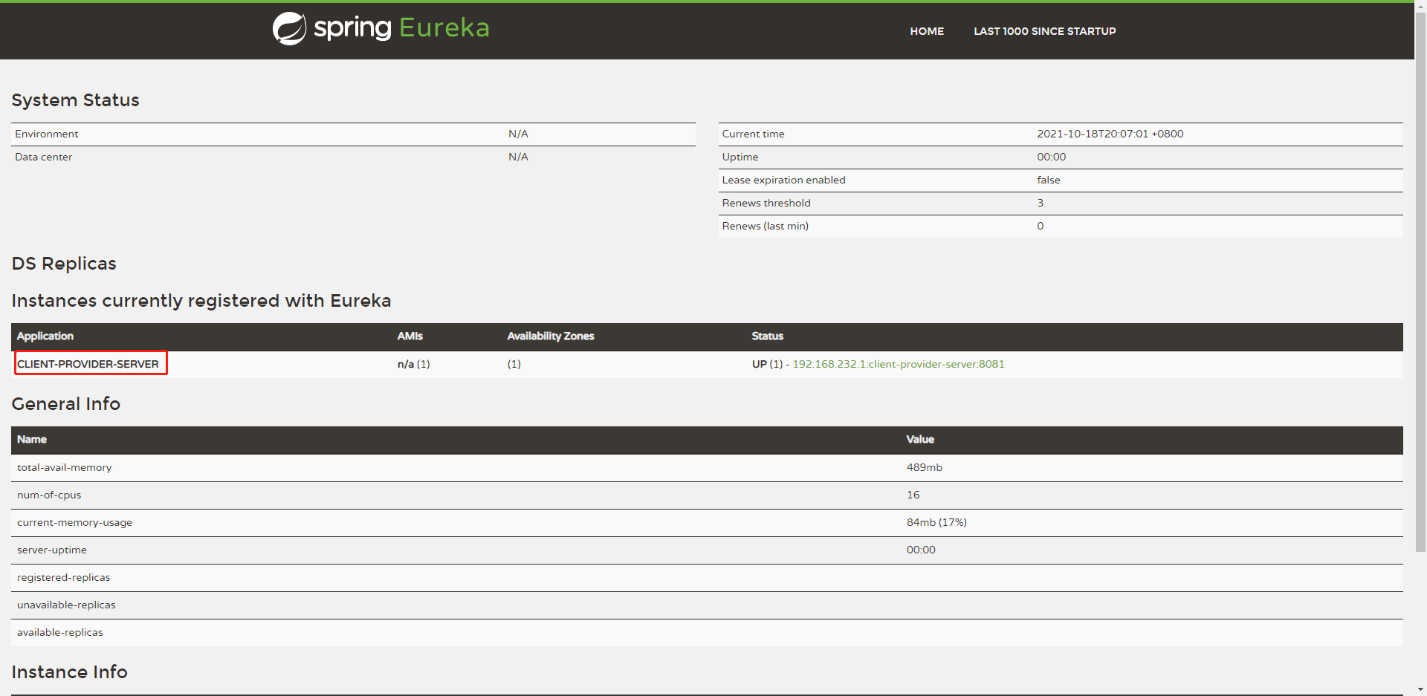
Task: Click the General Info heading
Action: pos(65,404)
